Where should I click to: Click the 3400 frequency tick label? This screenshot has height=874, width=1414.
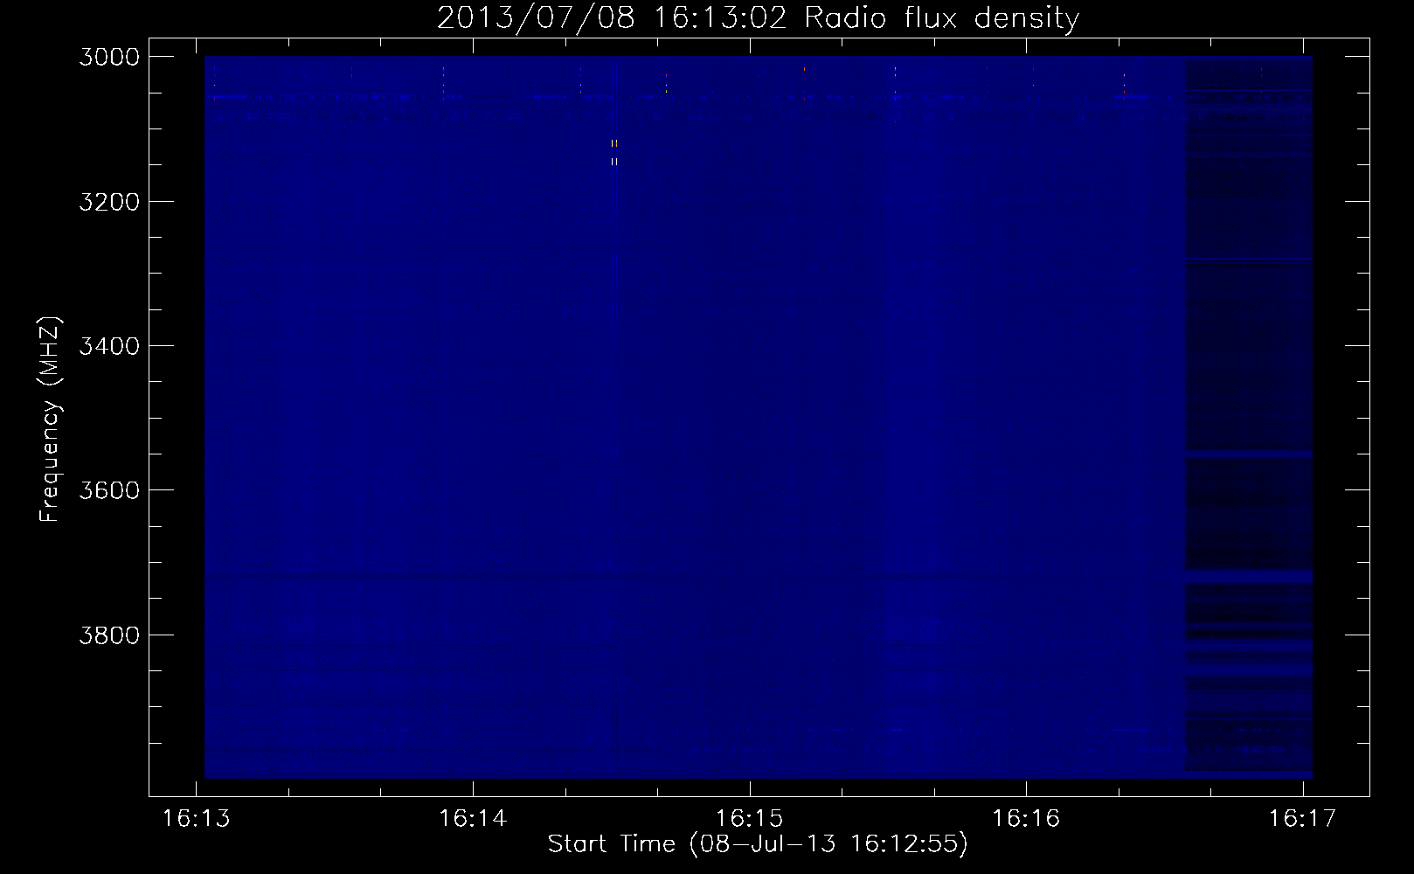point(109,346)
